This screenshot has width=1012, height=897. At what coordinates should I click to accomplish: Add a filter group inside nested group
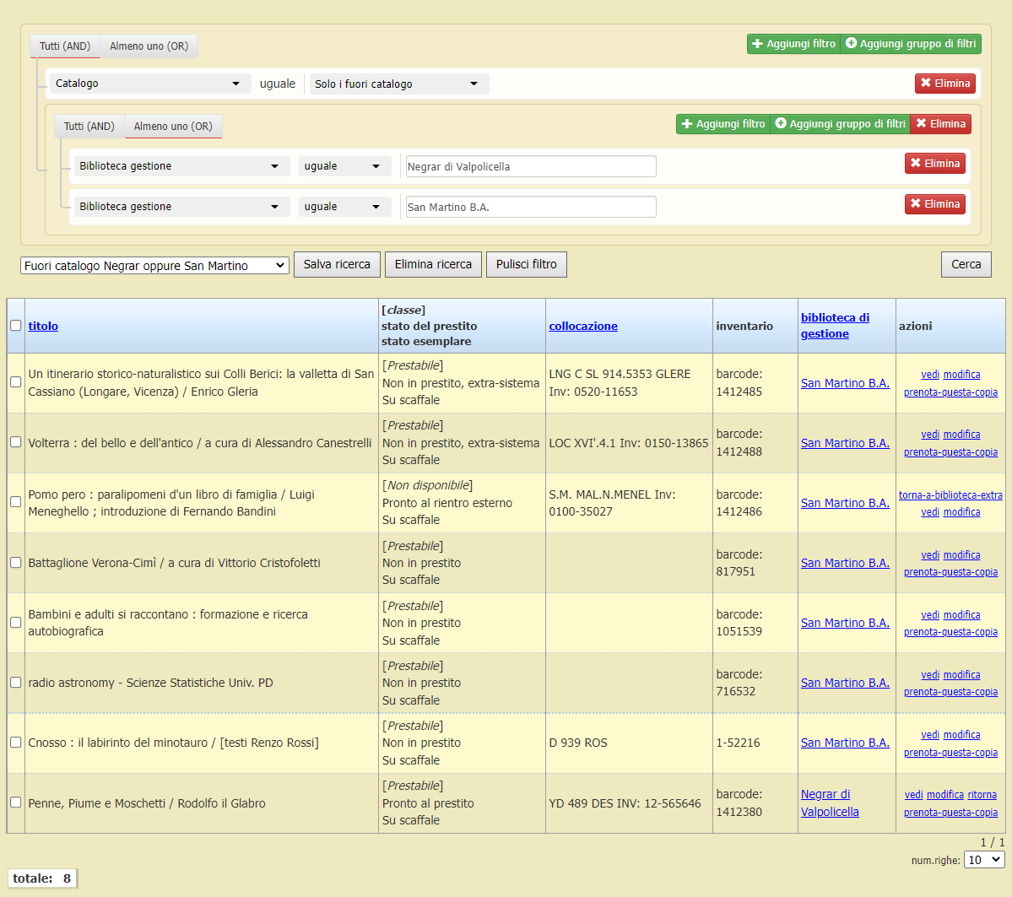click(x=840, y=124)
